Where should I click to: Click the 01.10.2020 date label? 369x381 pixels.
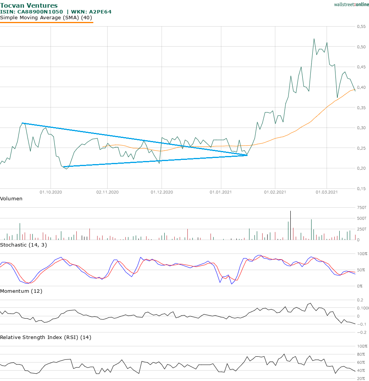[51, 192]
